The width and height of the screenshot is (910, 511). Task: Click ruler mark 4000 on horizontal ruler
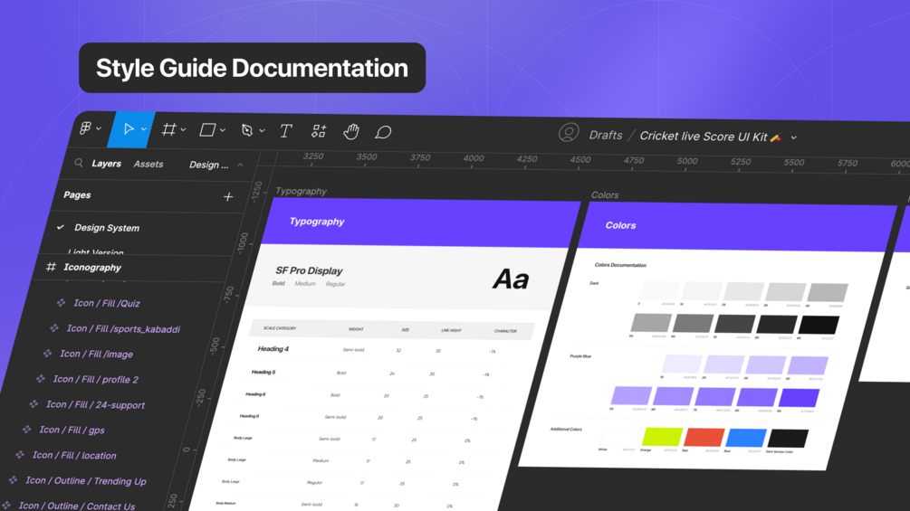[x=473, y=158]
